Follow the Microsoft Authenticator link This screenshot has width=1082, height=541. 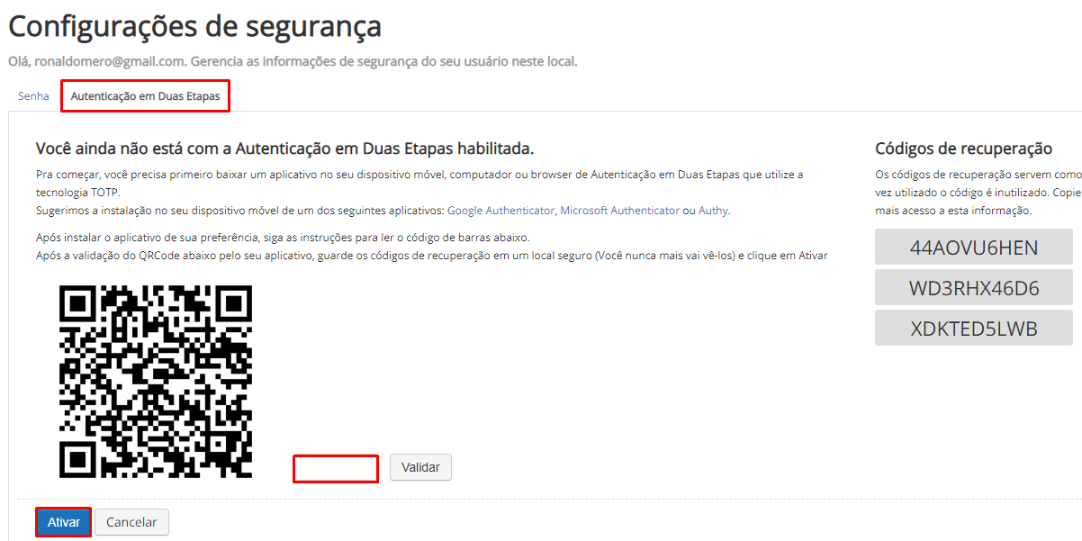(620, 210)
